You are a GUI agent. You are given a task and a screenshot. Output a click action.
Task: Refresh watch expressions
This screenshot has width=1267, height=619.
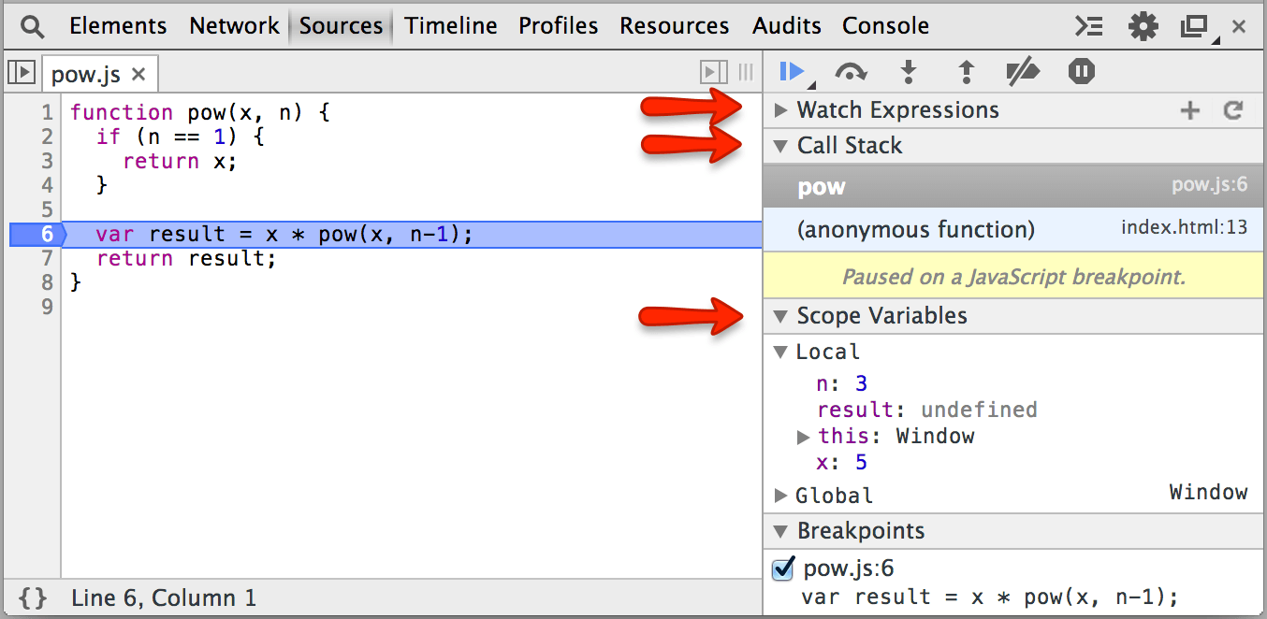coord(1233,111)
